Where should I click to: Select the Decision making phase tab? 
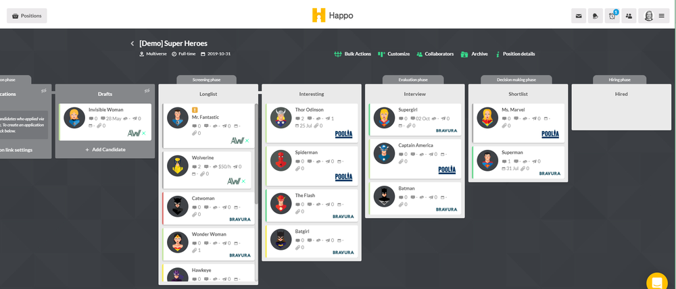tap(516, 80)
